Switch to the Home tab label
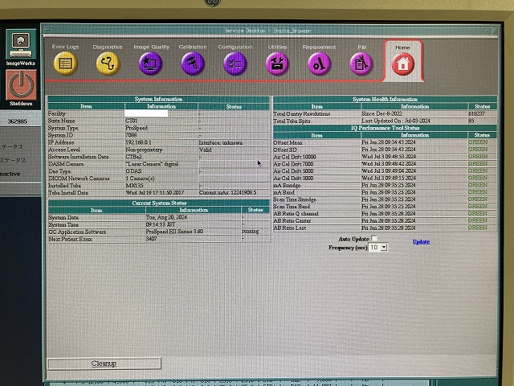The height and width of the screenshot is (386, 514). point(402,47)
